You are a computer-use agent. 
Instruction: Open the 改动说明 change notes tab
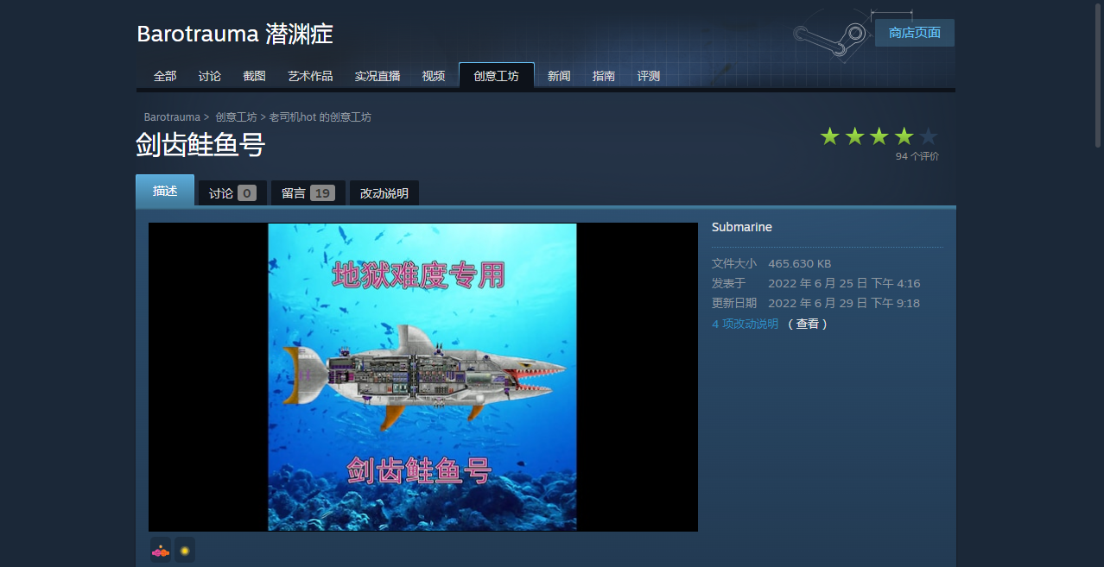coord(384,193)
